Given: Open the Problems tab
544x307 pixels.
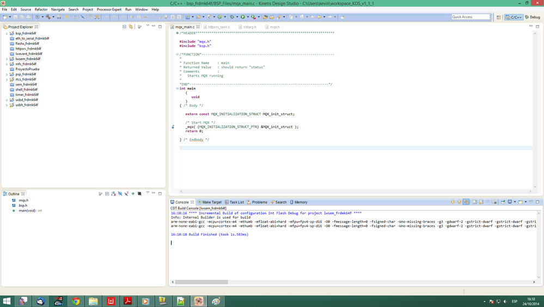Looking at the screenshot, I should tap(257, 202).
